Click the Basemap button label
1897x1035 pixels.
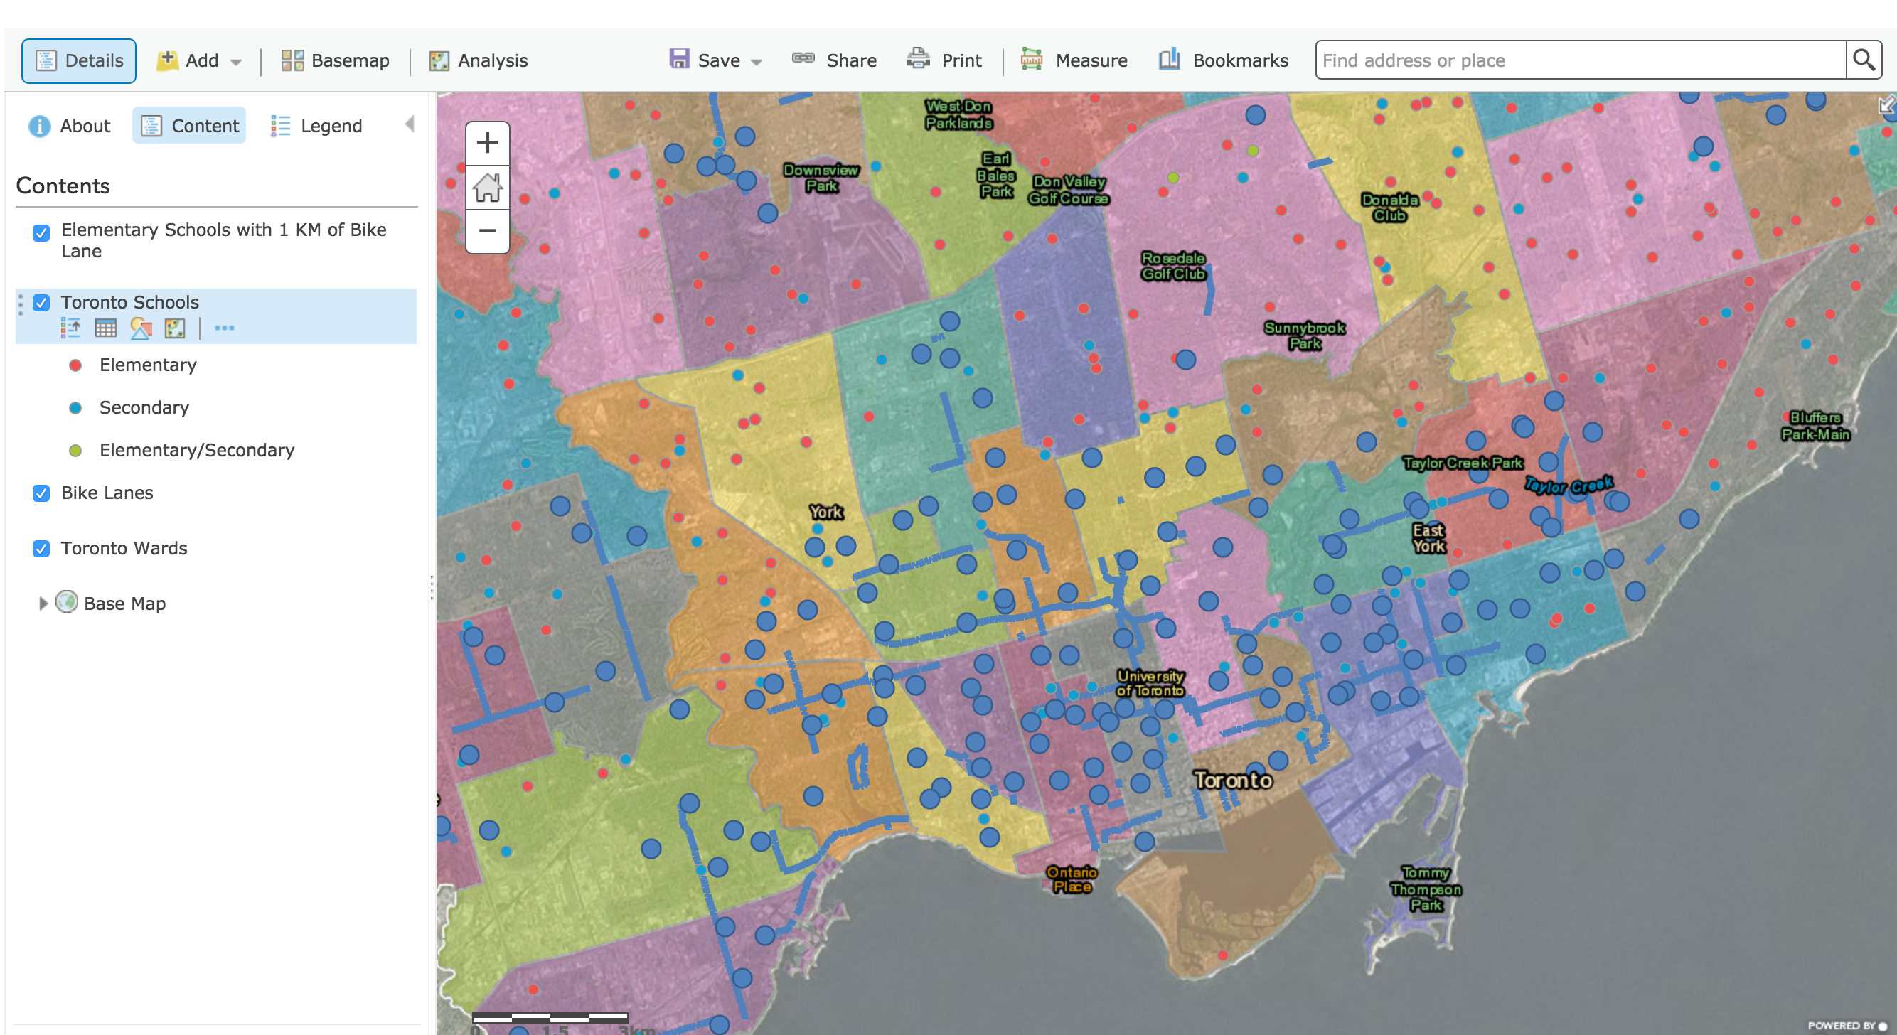350,60
